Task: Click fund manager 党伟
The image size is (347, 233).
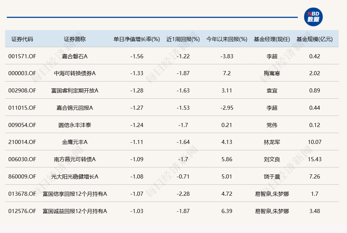Action: coord(272,125)
